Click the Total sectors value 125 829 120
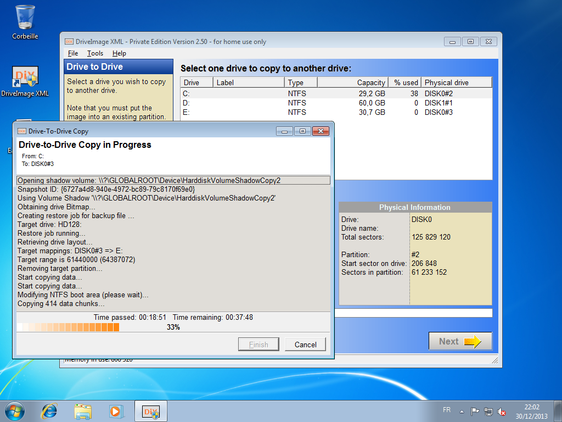 pyautogui.click(x=431, y=237)
